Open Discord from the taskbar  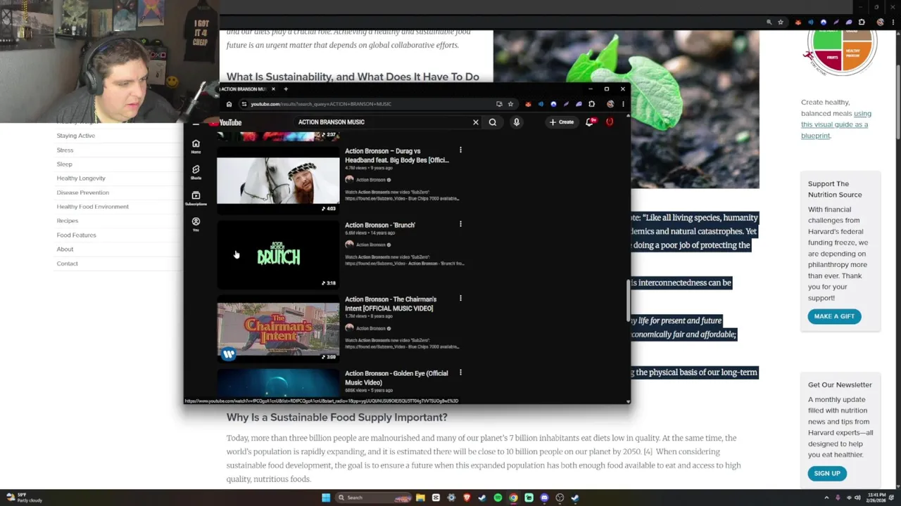(544, 498)
